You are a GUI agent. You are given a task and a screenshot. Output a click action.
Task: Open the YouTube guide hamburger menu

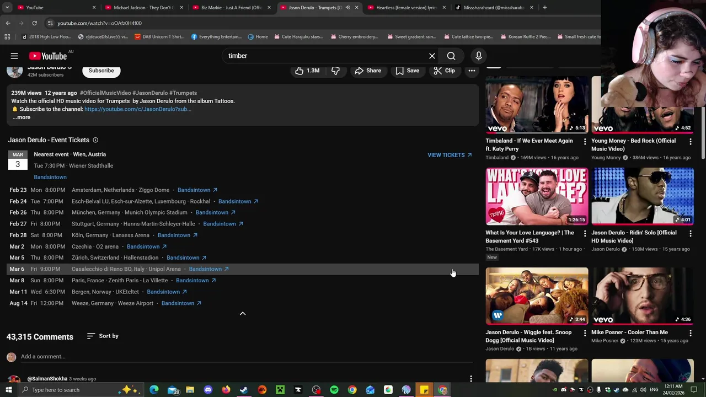(14, 56)
